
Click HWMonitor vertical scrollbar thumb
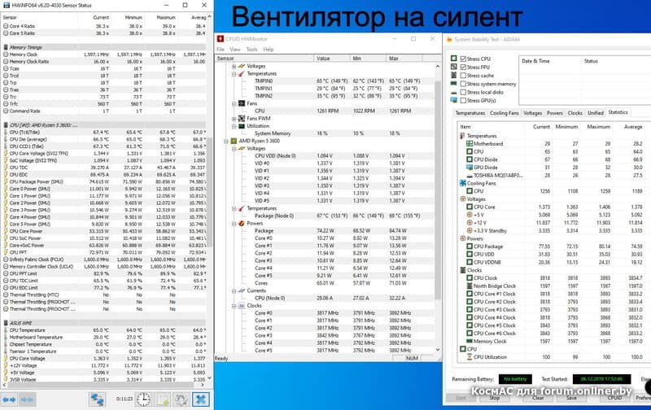438,189
